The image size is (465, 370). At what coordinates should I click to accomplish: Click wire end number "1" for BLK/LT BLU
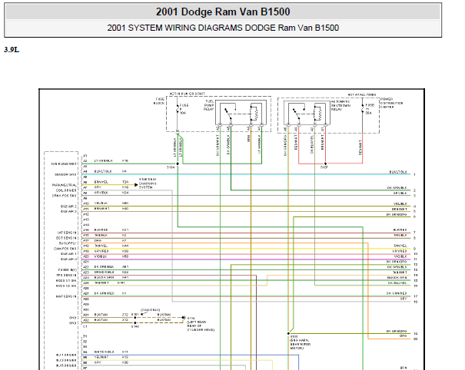tap(414, 175)
